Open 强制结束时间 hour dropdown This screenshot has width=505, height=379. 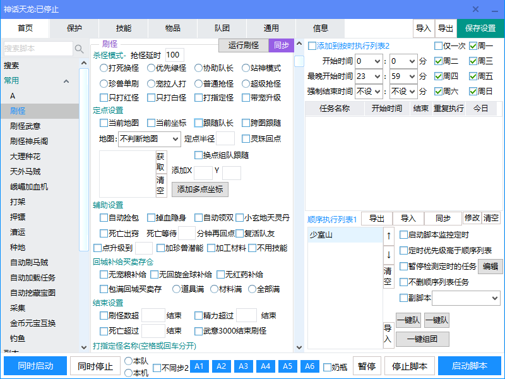point(369,92)
